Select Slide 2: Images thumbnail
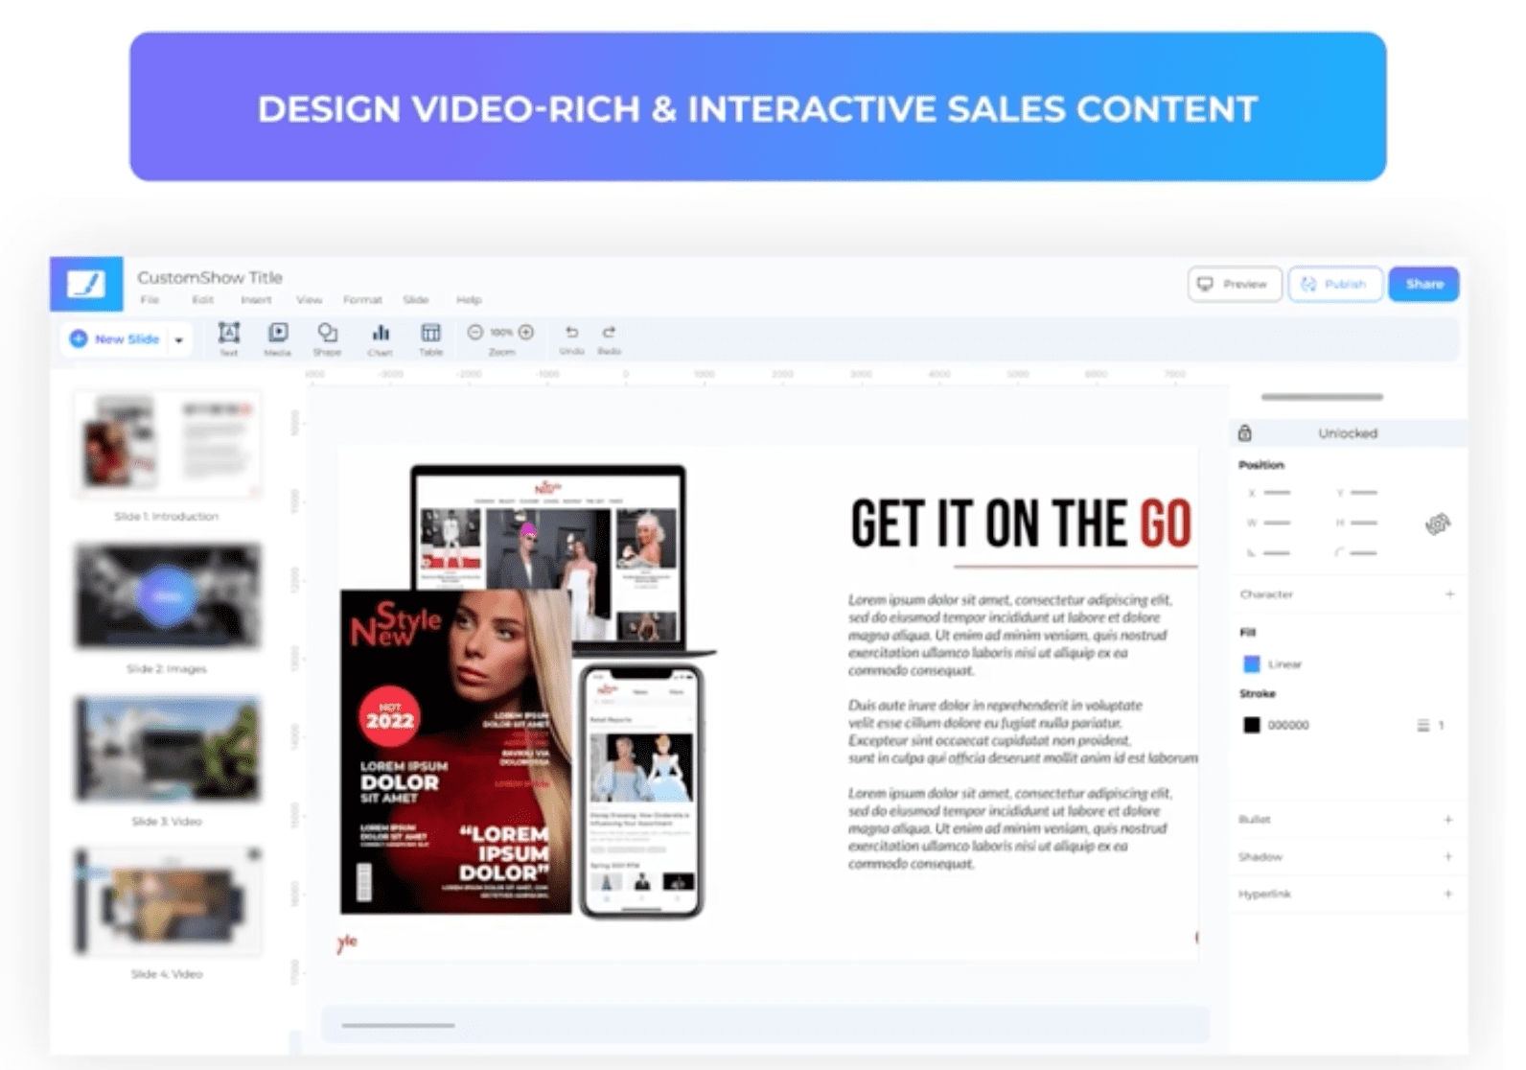This screenshot has height=1070, width=1526. point(168,595)
